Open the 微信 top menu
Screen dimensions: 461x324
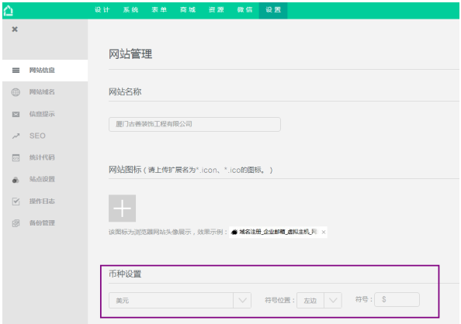[x=245, y=10]
